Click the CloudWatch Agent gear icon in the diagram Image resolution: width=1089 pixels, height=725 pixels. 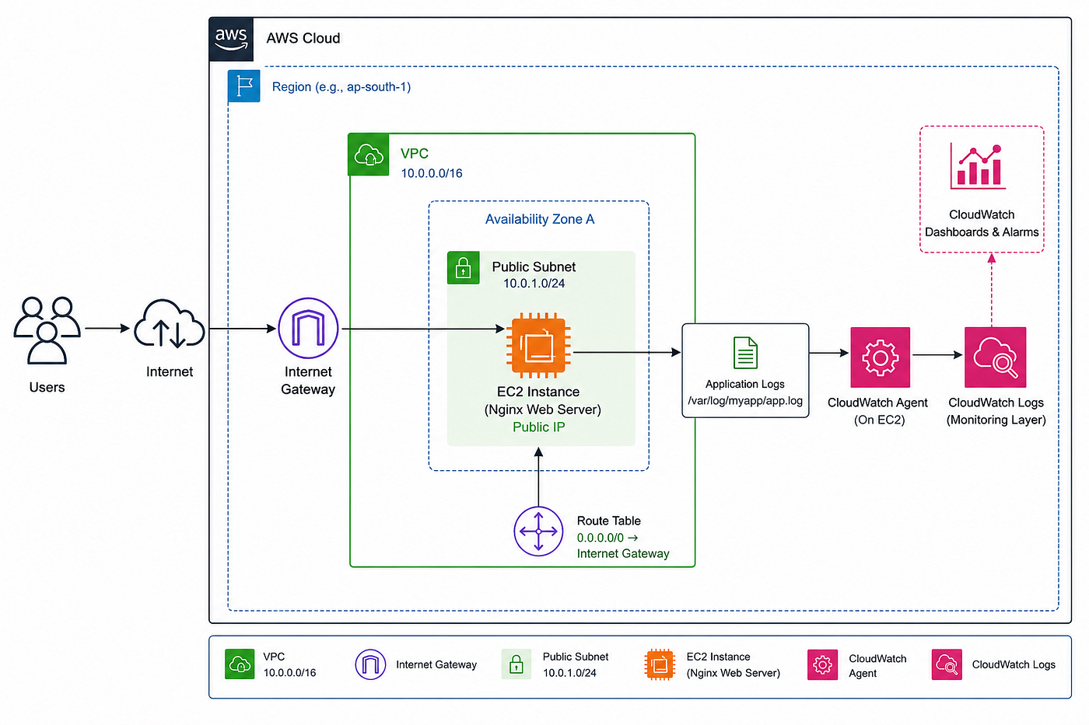881,357
